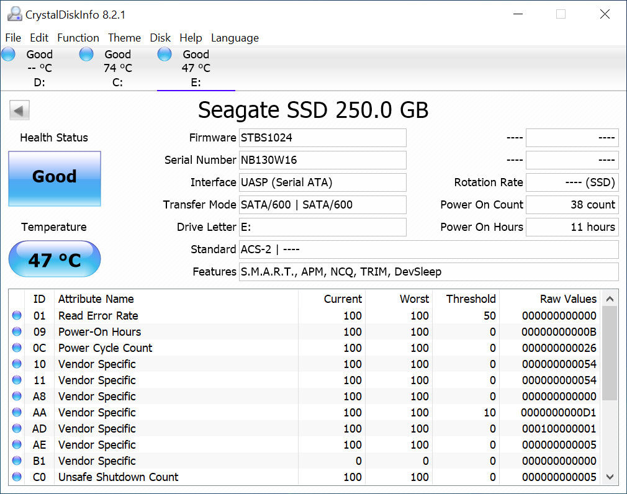Click raw value 0000000000D1
This screenshot has height=494, width=627.
click(x=558, y=413)
